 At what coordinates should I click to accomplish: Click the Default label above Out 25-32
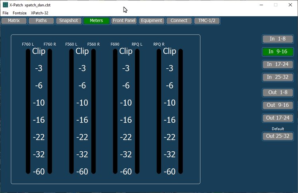278,129
